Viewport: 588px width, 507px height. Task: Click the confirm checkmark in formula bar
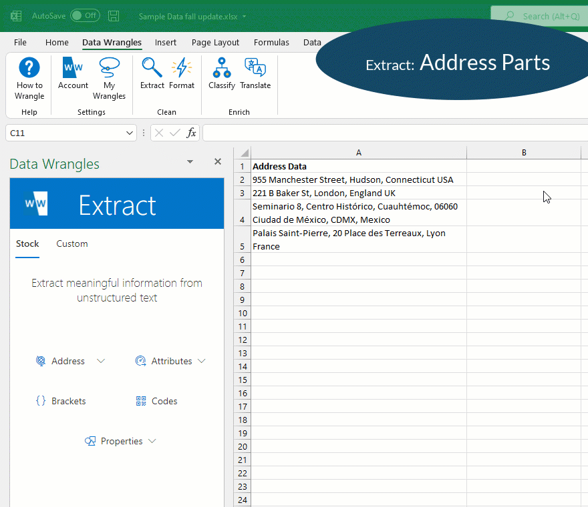pyautogui.click(x=175, y=133)
